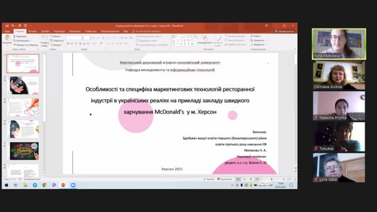Click the Paste (Вставить) clipboard icon
The width and height of the screenshot is (377, 212).
(x=7, y=38)
